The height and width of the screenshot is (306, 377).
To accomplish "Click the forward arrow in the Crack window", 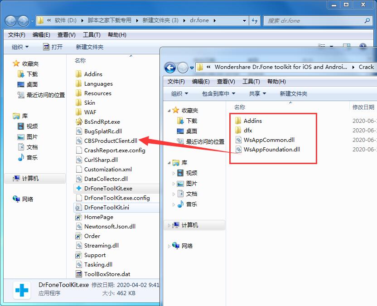I will tap(183, 68).
